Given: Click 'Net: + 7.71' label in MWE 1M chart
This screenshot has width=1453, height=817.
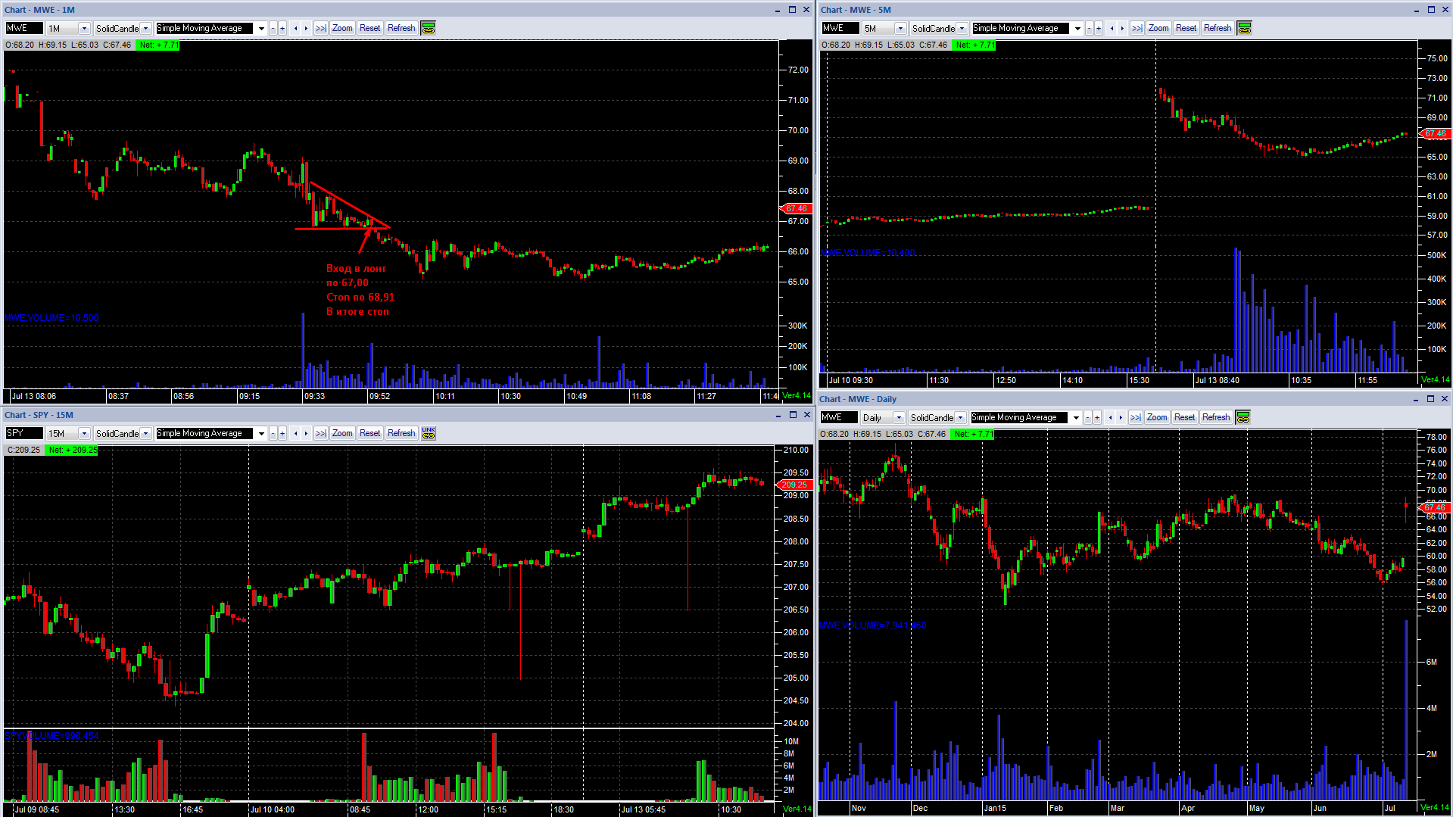Looking at the screenshot, I should pyautogui.click(x=159, y=45).
